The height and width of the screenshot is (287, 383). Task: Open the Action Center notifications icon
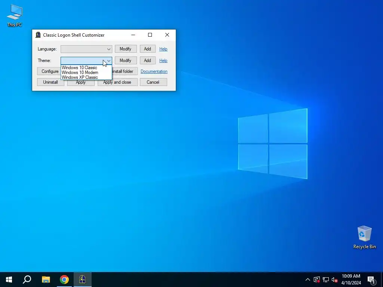(x=371, y=280)
